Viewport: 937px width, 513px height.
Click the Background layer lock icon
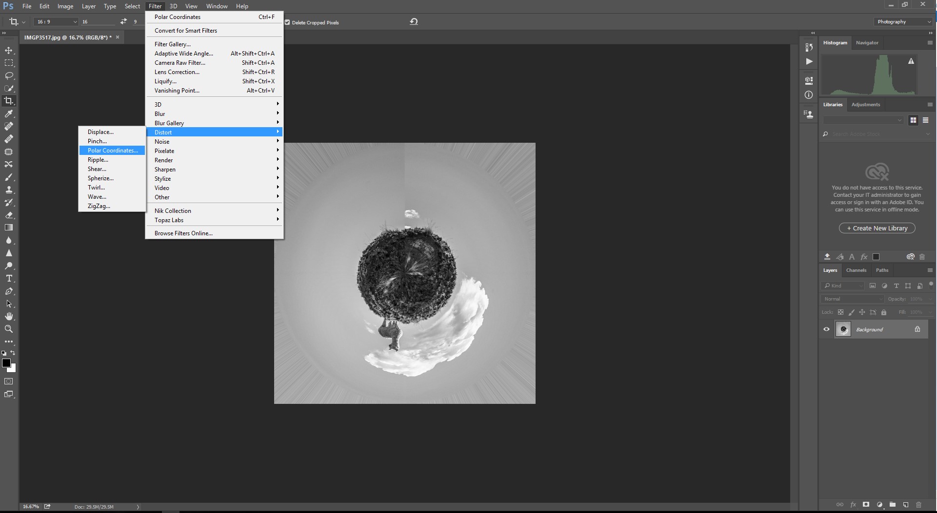(x=917, y=329)
